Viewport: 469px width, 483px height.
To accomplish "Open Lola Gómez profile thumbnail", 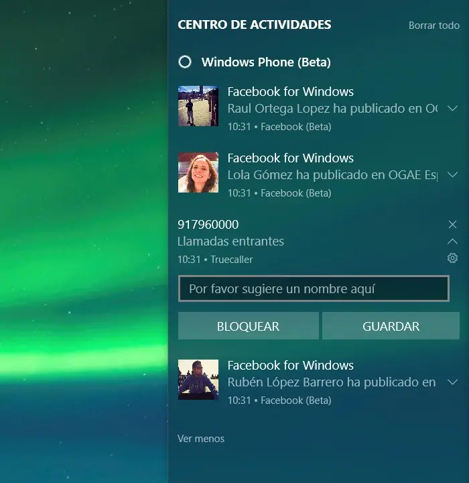I will 198,172.
